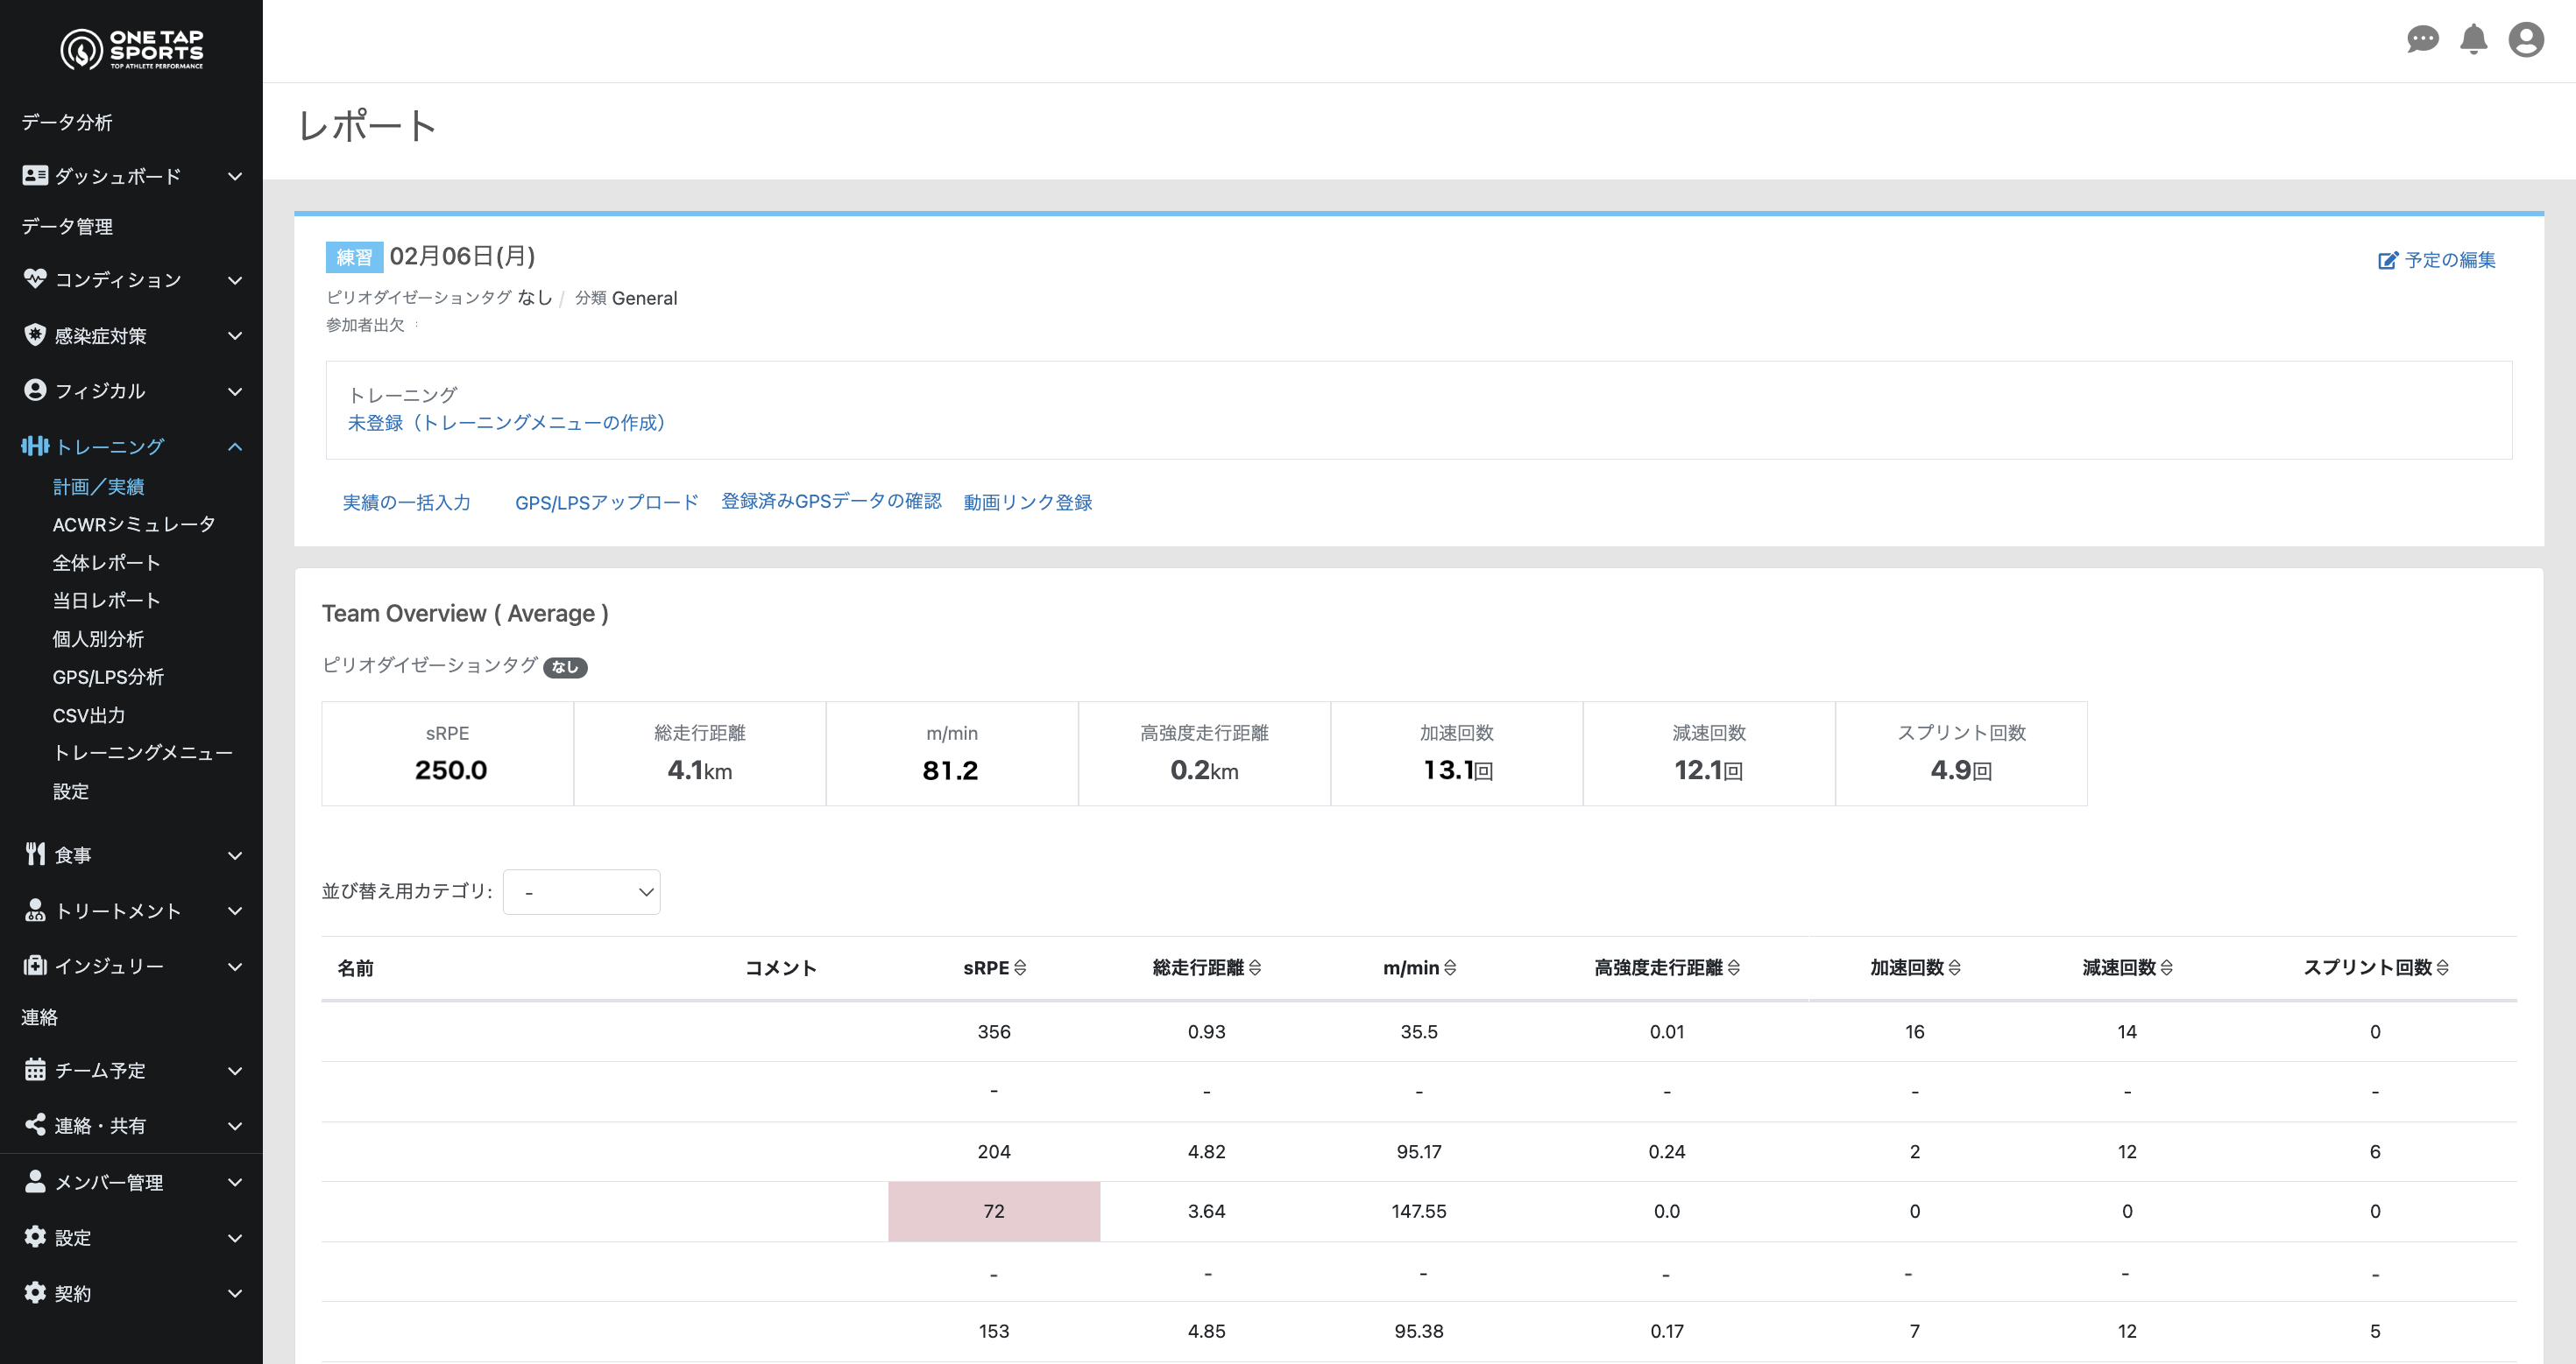Click the インジュリー medical kit icon

point(35,966)
